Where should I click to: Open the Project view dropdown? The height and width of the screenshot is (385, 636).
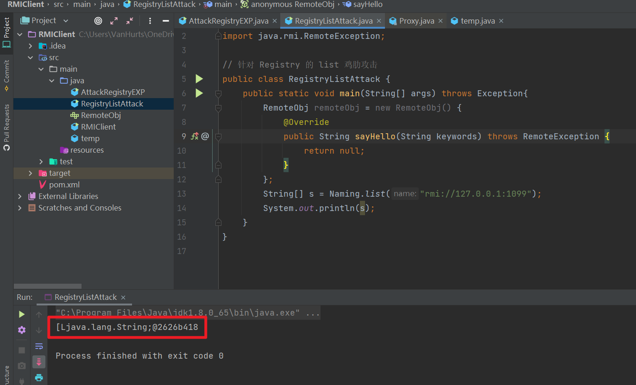coord(65,21)
